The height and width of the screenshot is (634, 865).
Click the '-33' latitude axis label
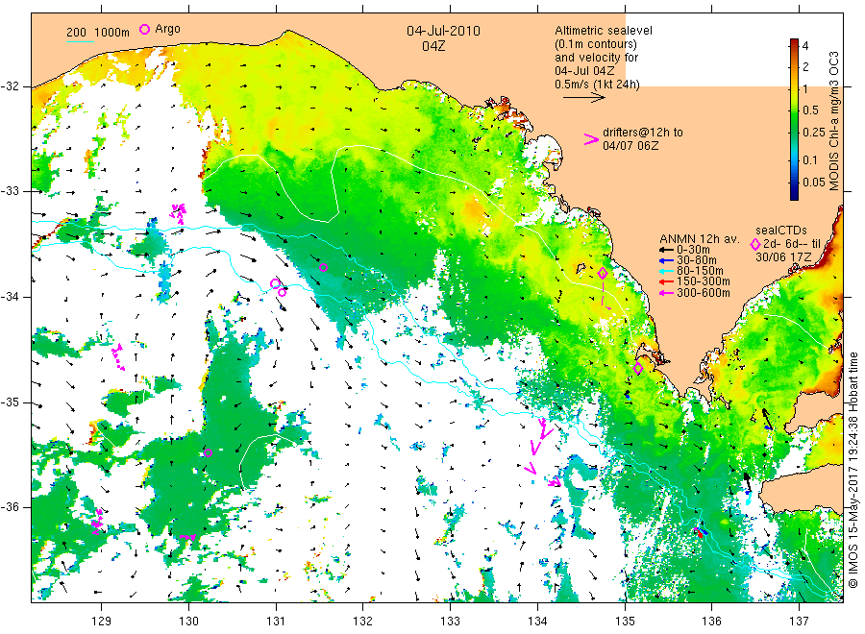[11, 191]
